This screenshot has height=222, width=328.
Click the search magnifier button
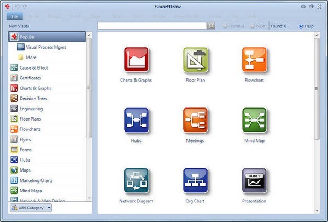(211, 26)
